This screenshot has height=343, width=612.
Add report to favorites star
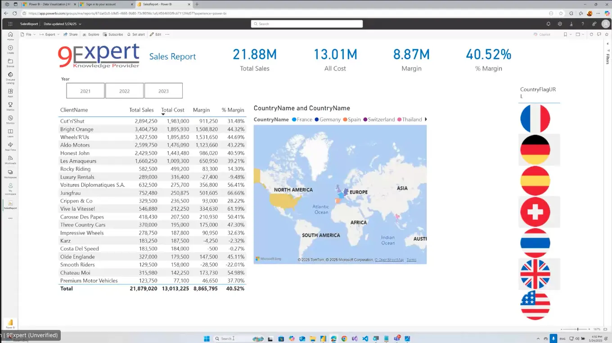pyautogui.click(x=606, y=34)
